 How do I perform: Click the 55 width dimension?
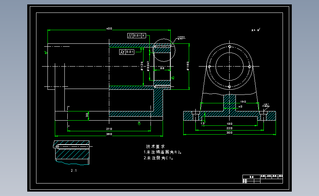pos(162,68)
